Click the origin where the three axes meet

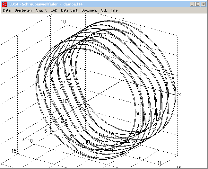(122, 80)
